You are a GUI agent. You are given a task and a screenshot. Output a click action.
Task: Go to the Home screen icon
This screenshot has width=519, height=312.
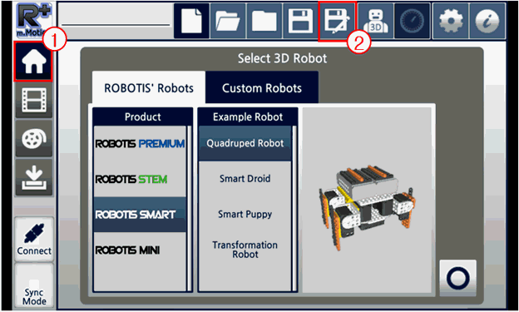click(33, 61)
